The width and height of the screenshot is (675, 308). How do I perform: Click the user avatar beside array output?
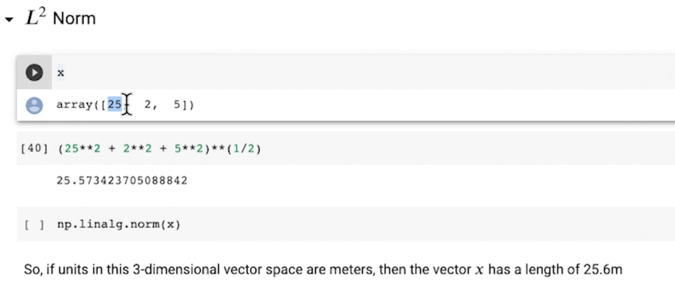click(x=35, y=105)
